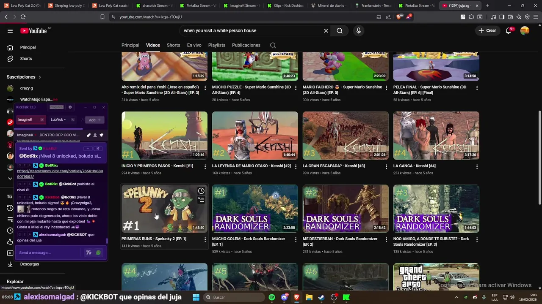Open steamcommunity profile link in chat
Viewport: 542px width, 304px height.
(x=60, y=174)
